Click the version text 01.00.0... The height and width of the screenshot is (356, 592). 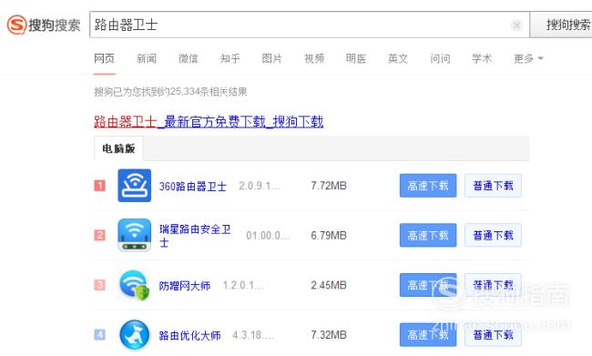click(x=267, y=235)
